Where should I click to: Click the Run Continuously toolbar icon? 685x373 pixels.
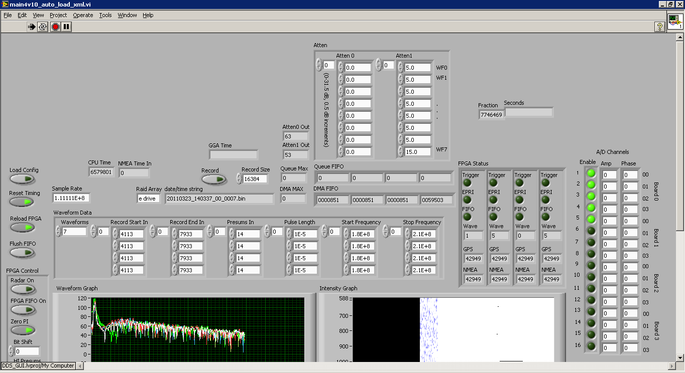(x=43, y=27)
